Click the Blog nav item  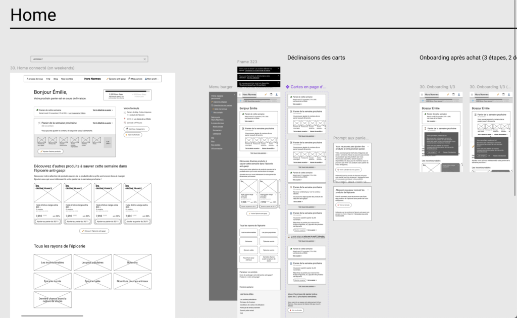pos(56,79)
